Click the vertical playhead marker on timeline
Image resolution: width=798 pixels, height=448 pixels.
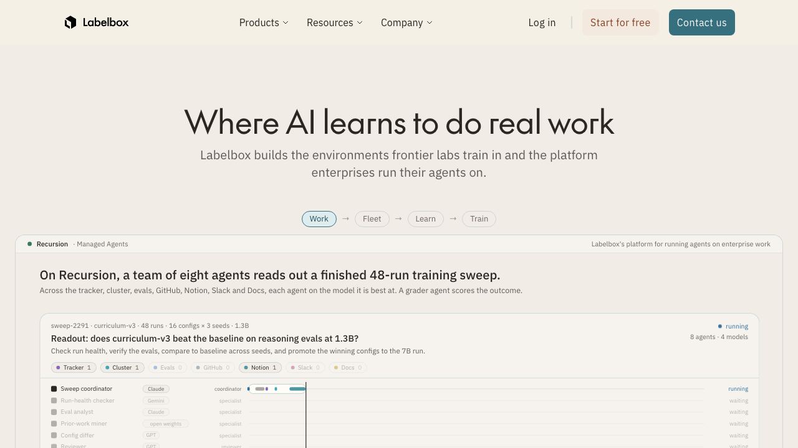pos(305,416)
